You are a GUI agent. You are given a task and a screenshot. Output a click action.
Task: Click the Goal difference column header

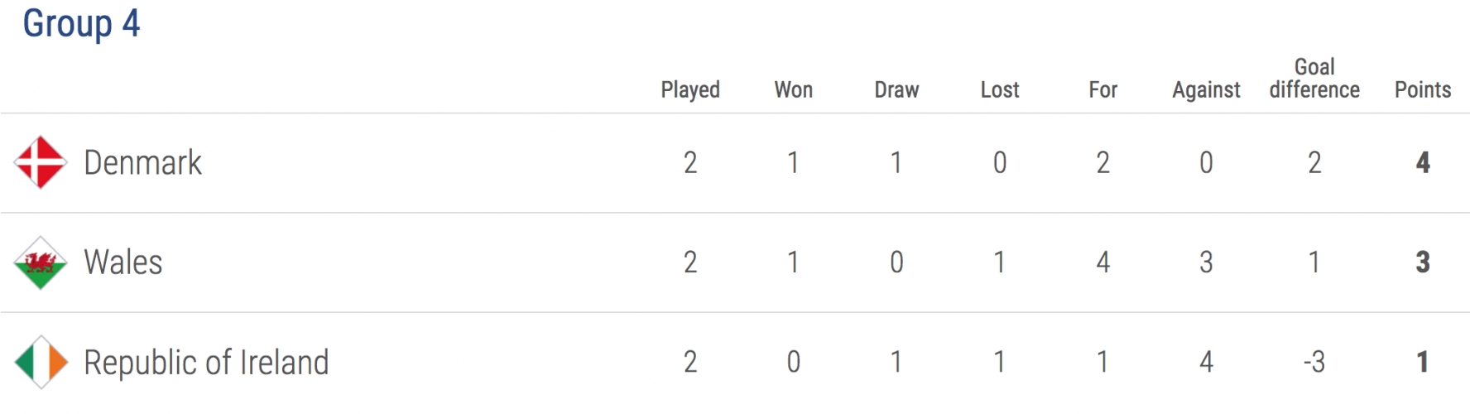coord(1314,78)
